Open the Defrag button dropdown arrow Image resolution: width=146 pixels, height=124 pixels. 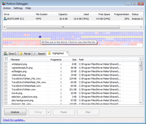pos(48,112)
